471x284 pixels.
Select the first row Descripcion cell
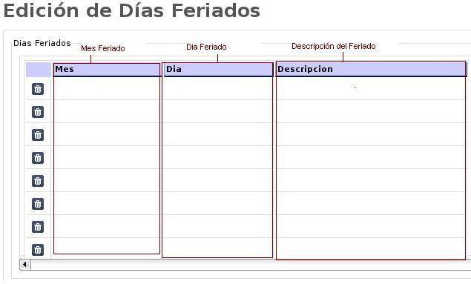pyautogui.click(x=371, y=88)
